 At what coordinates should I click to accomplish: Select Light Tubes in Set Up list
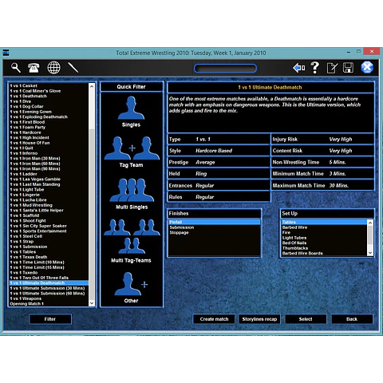[x=325, y=238]
